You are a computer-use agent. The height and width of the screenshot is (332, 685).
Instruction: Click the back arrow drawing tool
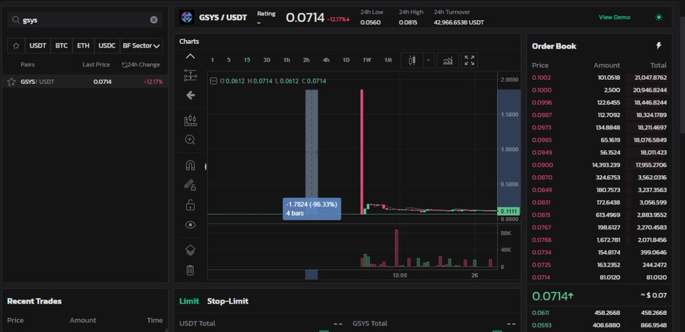pyautogui.click(x=191, y=95)
